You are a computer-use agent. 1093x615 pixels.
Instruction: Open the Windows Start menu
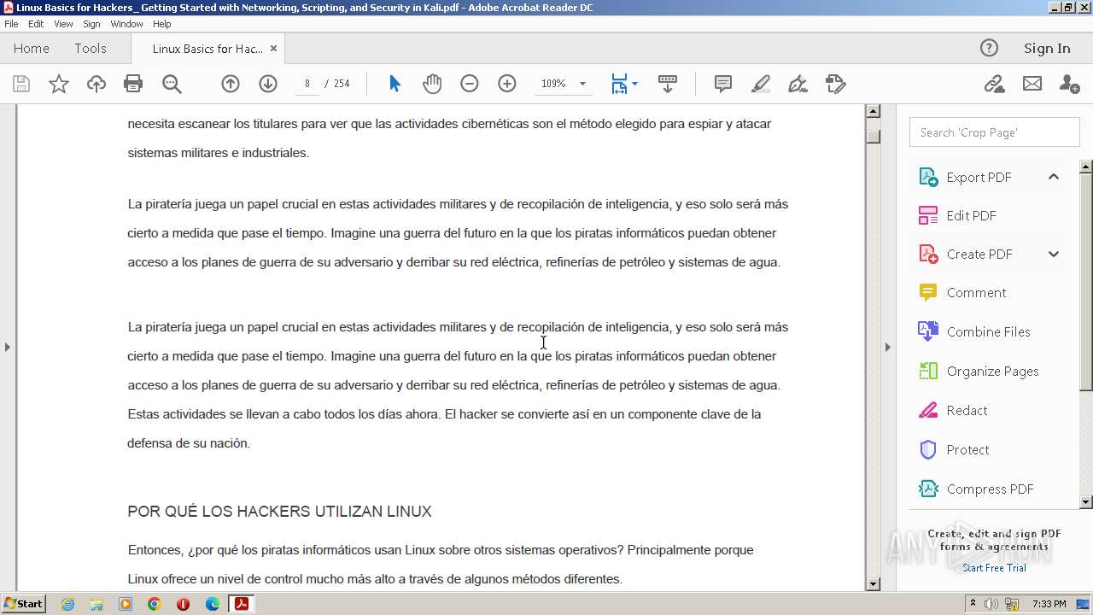point(24,604)
